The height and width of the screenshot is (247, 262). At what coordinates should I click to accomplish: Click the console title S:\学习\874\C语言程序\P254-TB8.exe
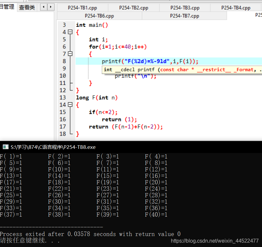(x=53, y=147)
